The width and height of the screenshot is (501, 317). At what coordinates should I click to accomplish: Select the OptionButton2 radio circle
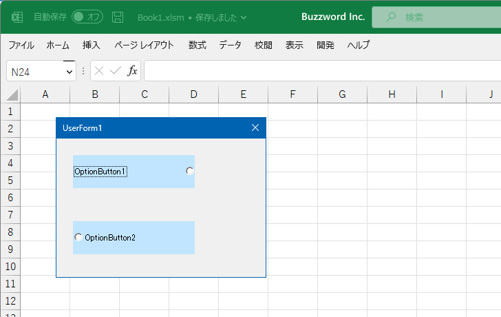(x=78, y=237)
